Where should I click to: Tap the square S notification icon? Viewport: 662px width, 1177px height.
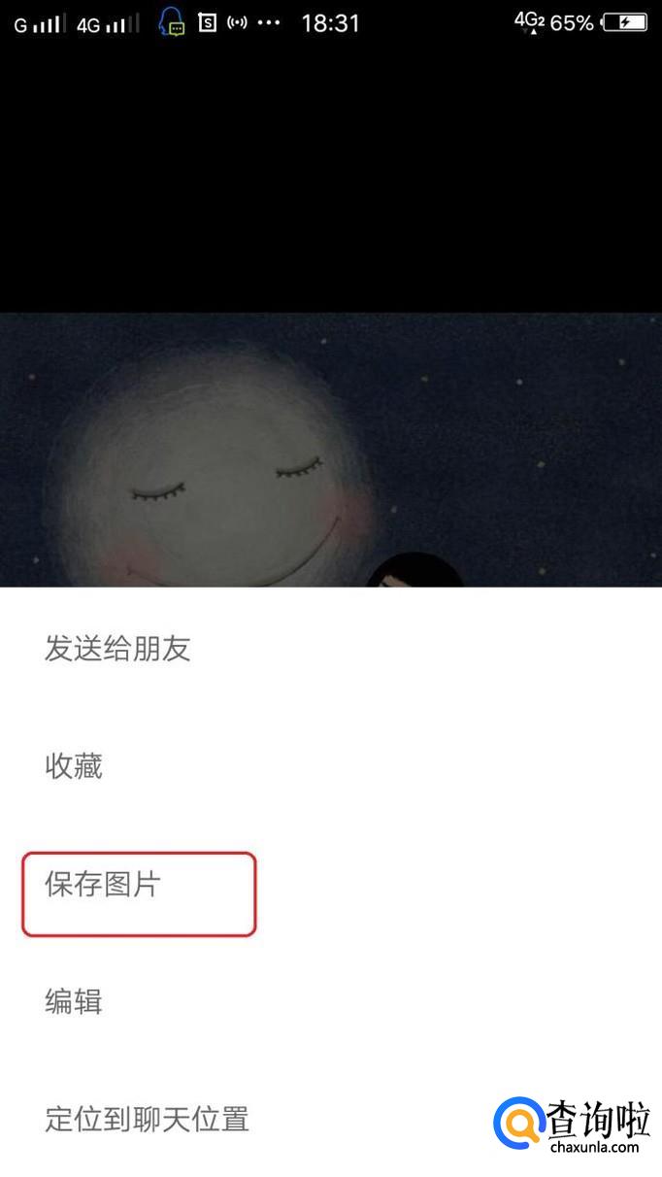[207, 22]
